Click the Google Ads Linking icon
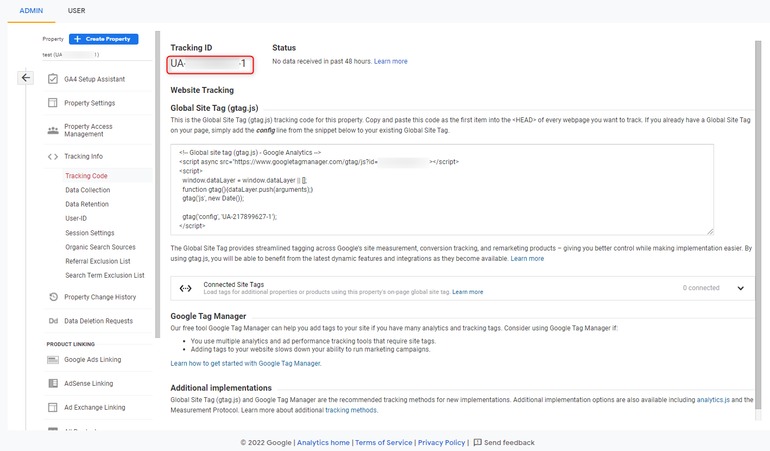The height and width of the screenshot is (451, 770). click(53, 360)
